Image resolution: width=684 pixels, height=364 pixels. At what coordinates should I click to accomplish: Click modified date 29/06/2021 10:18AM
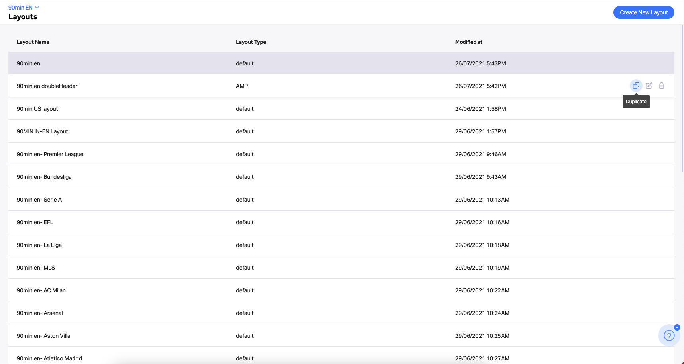tap(482, 245)
